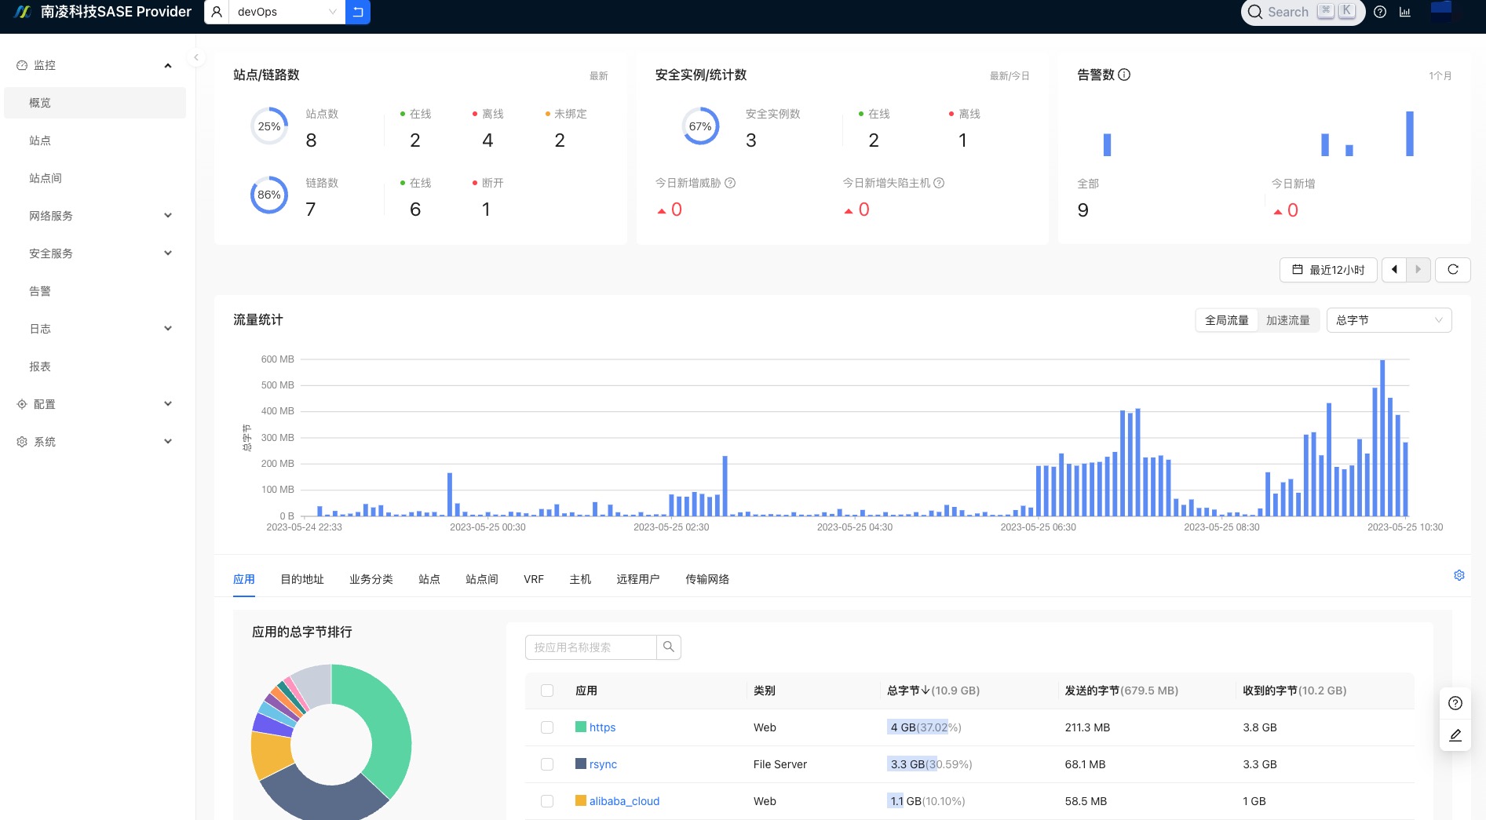The height and width of the screenshot is (820, 1486).
Task: Toggle select-all checkbox in table header
Action: [547, 691]
